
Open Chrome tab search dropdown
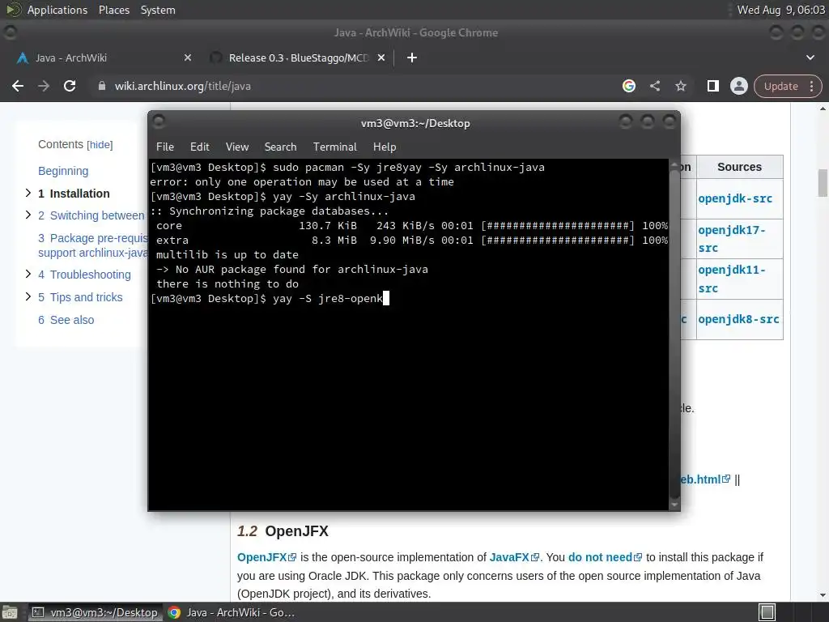[810, 58]
